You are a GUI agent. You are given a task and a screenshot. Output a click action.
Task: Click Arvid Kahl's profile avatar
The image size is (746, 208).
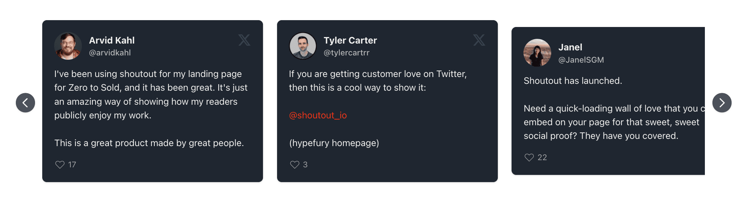[67, 46]
